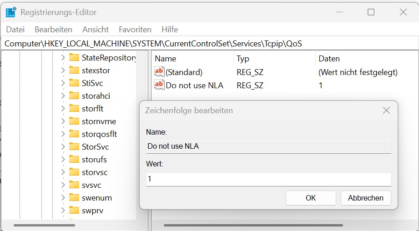The image size is (419, 231).
Task: Click the read-only Name field in dialog
Action: click(268, 146)
